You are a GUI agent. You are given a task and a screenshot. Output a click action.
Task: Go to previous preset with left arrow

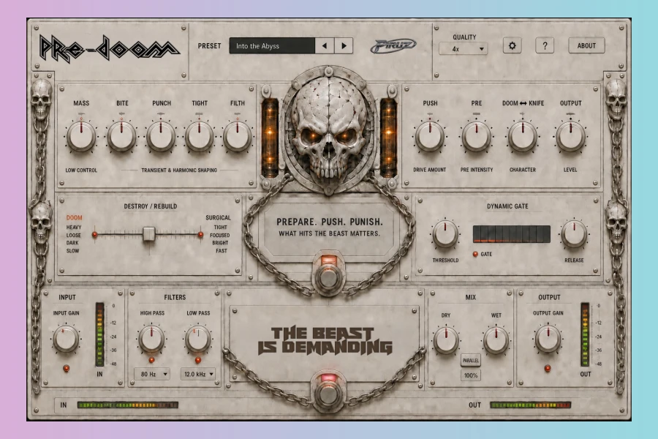click(x=325, y=46)
